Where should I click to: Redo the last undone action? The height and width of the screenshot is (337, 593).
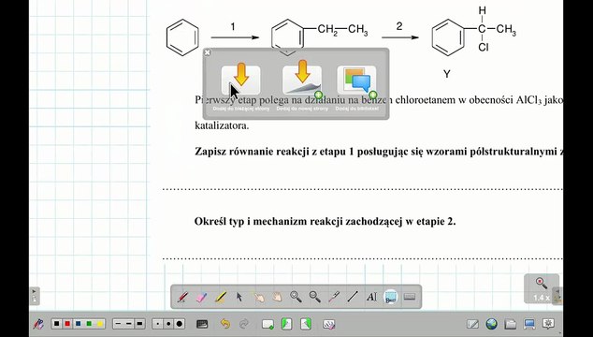[244, 324]
